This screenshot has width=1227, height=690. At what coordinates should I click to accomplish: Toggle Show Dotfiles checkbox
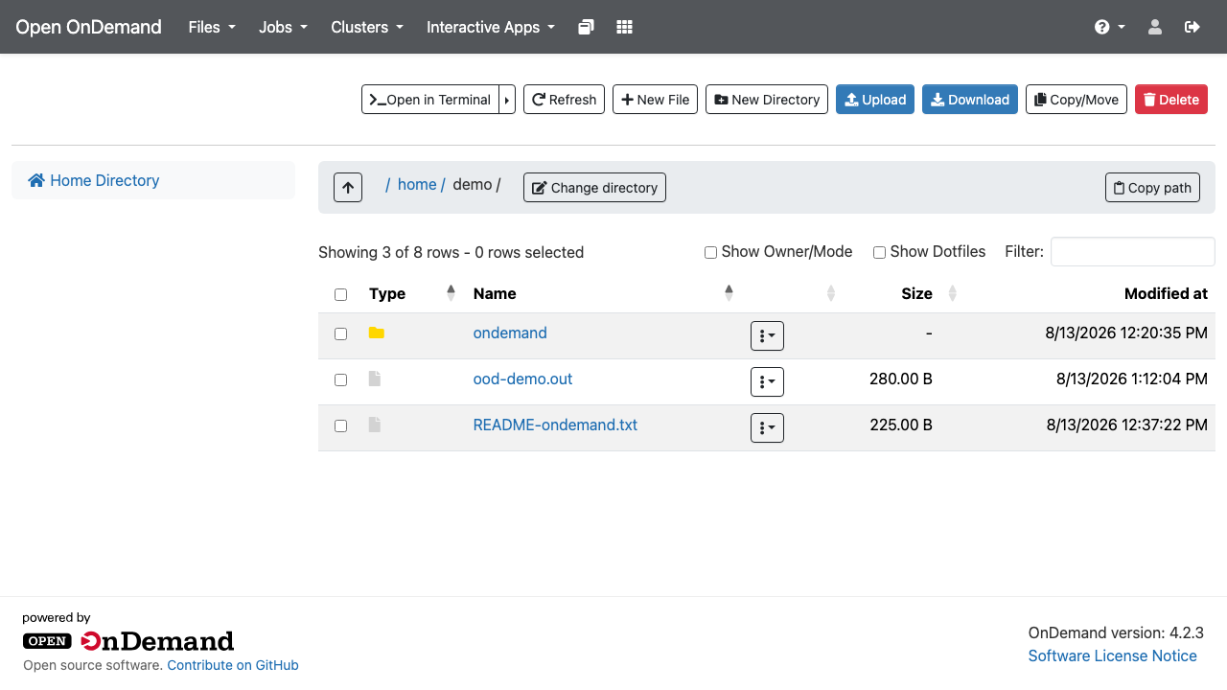(879, 253)
